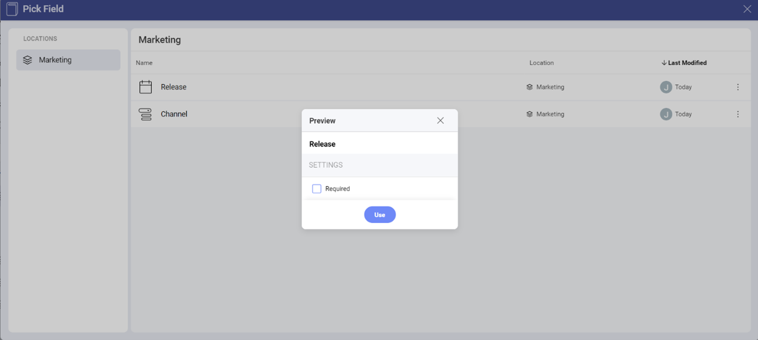Screen dimensions: 758x340
Task: Close the Preview dialog
Action: (x=440, y=121)
